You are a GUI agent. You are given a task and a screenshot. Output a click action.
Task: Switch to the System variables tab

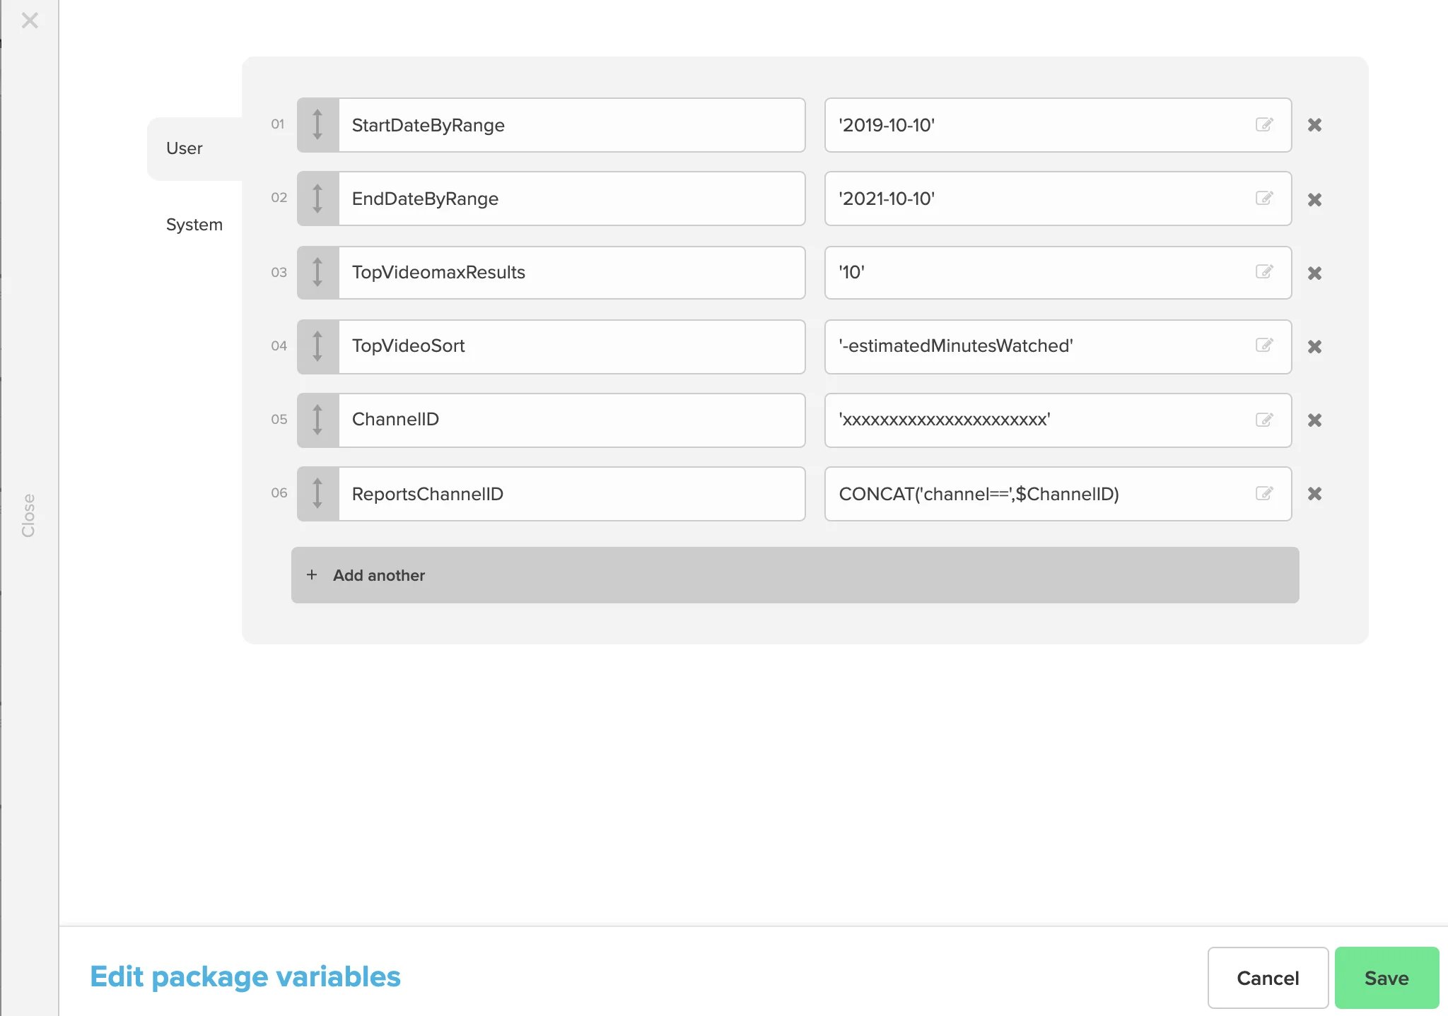point(194,225)
